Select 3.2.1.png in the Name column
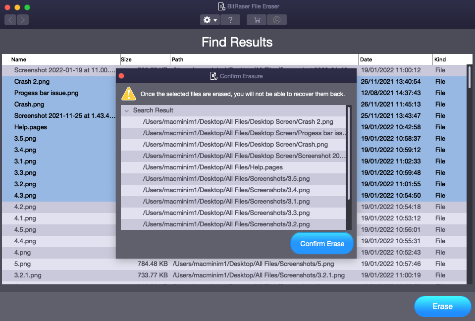Viewport: 475px width, 321px height. [x=28, y=275]
